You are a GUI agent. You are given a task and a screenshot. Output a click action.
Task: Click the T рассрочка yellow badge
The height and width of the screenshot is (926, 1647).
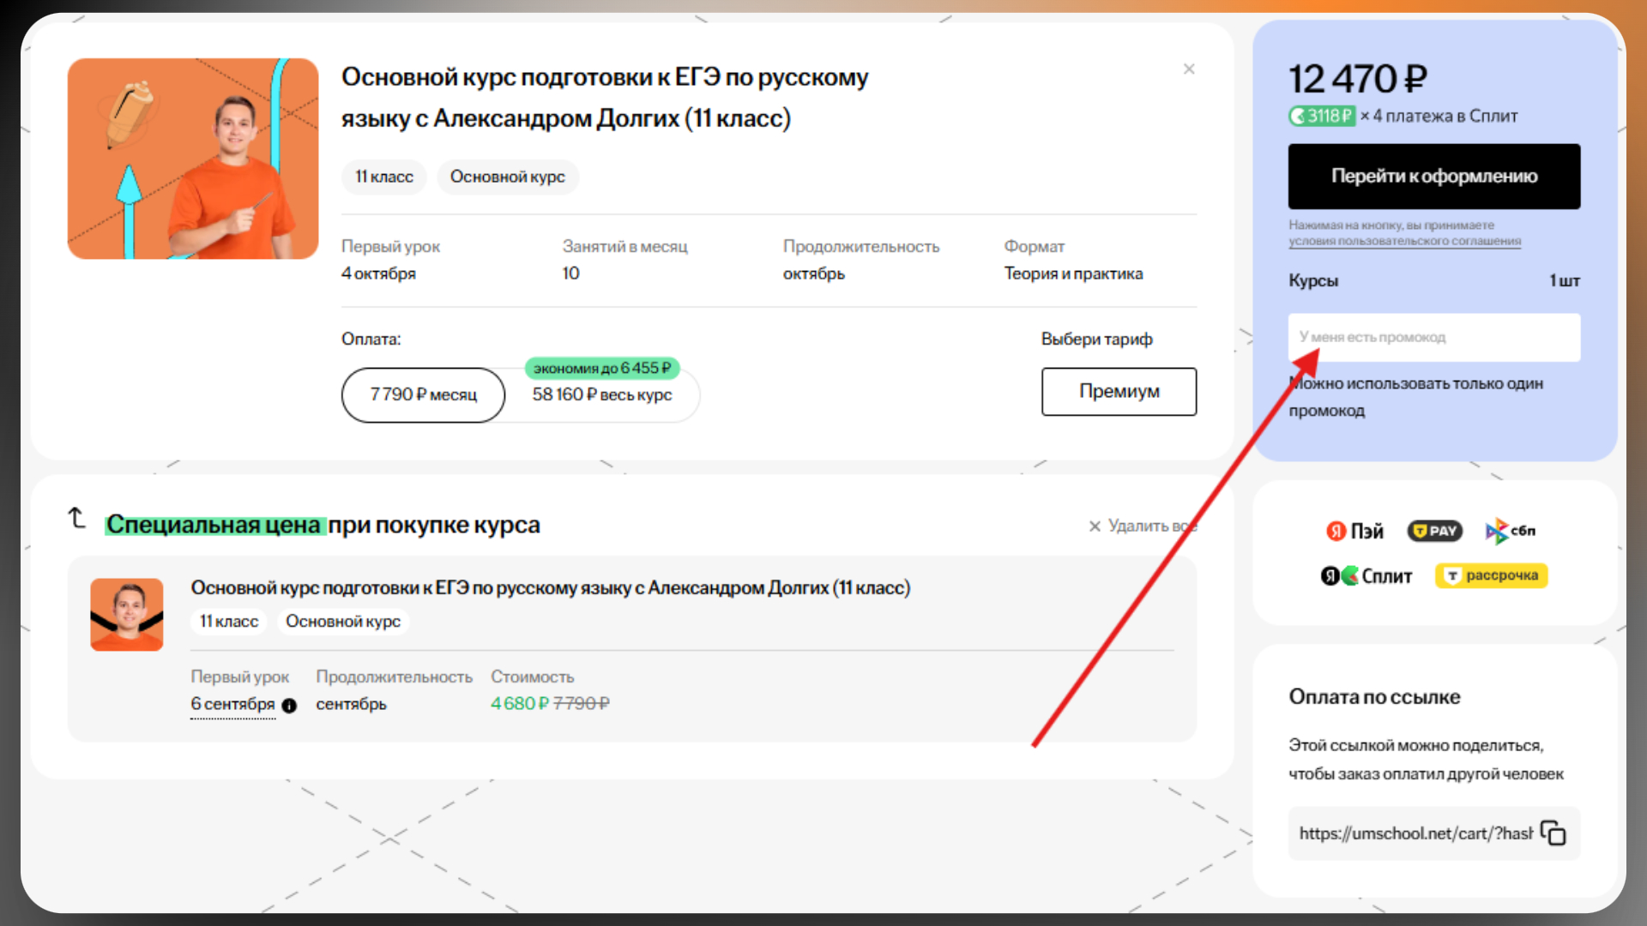coord(1491,576)
